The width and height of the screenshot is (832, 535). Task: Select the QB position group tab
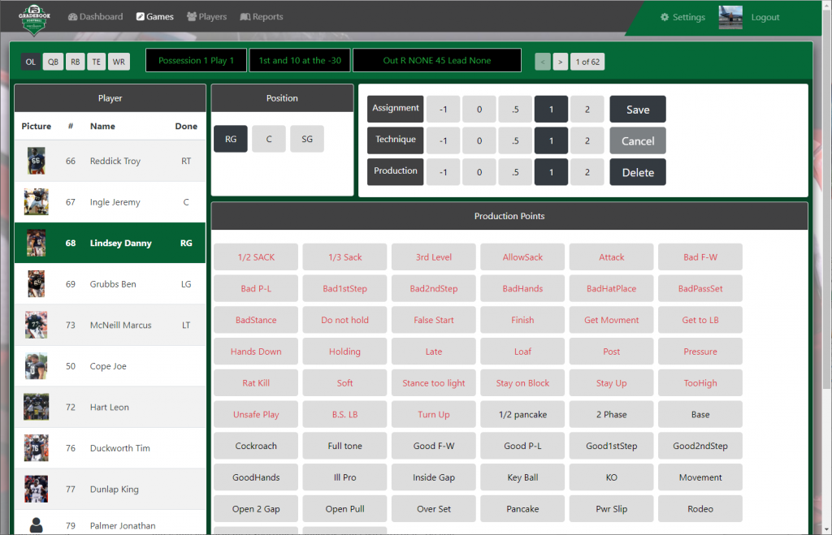click(x=53, y=62)
